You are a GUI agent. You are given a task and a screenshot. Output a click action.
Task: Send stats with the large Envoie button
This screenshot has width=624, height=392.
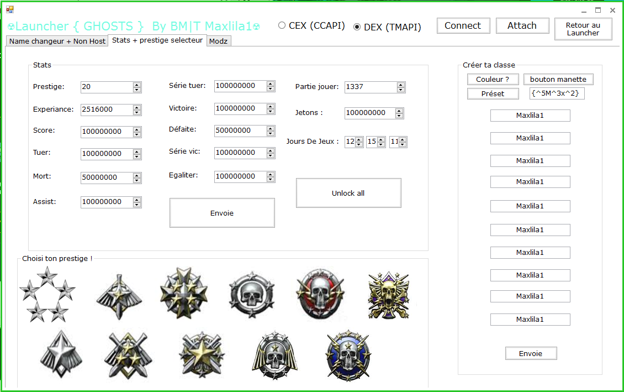[222, 213]
